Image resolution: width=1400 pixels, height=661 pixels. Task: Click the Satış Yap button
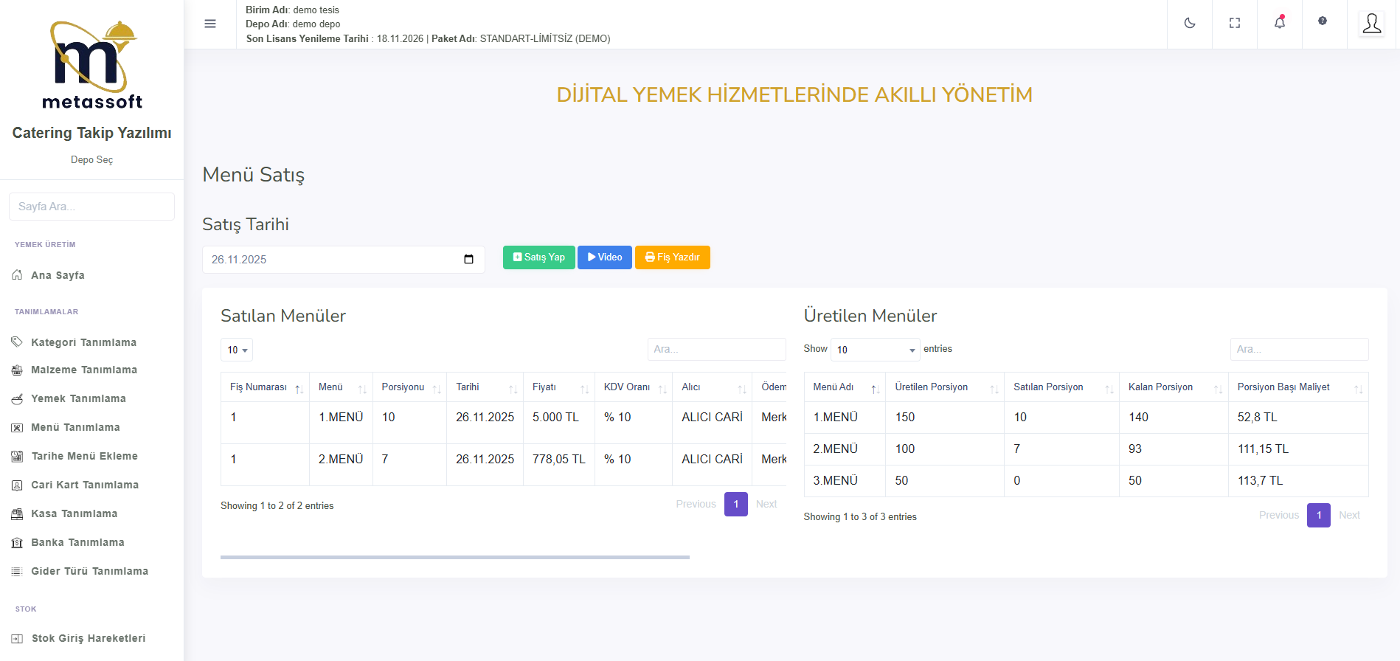(539, 257)
